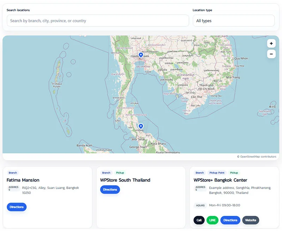Click the map zoom in plus button
The height and width of the screenshot is (231, 282).
coord(271,43)
